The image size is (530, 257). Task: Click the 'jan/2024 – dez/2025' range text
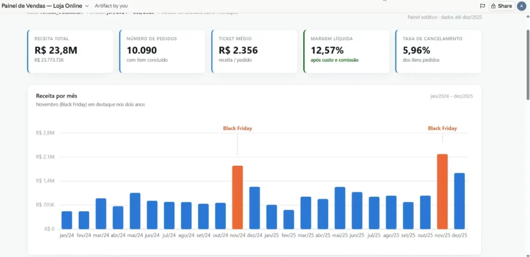451,96
